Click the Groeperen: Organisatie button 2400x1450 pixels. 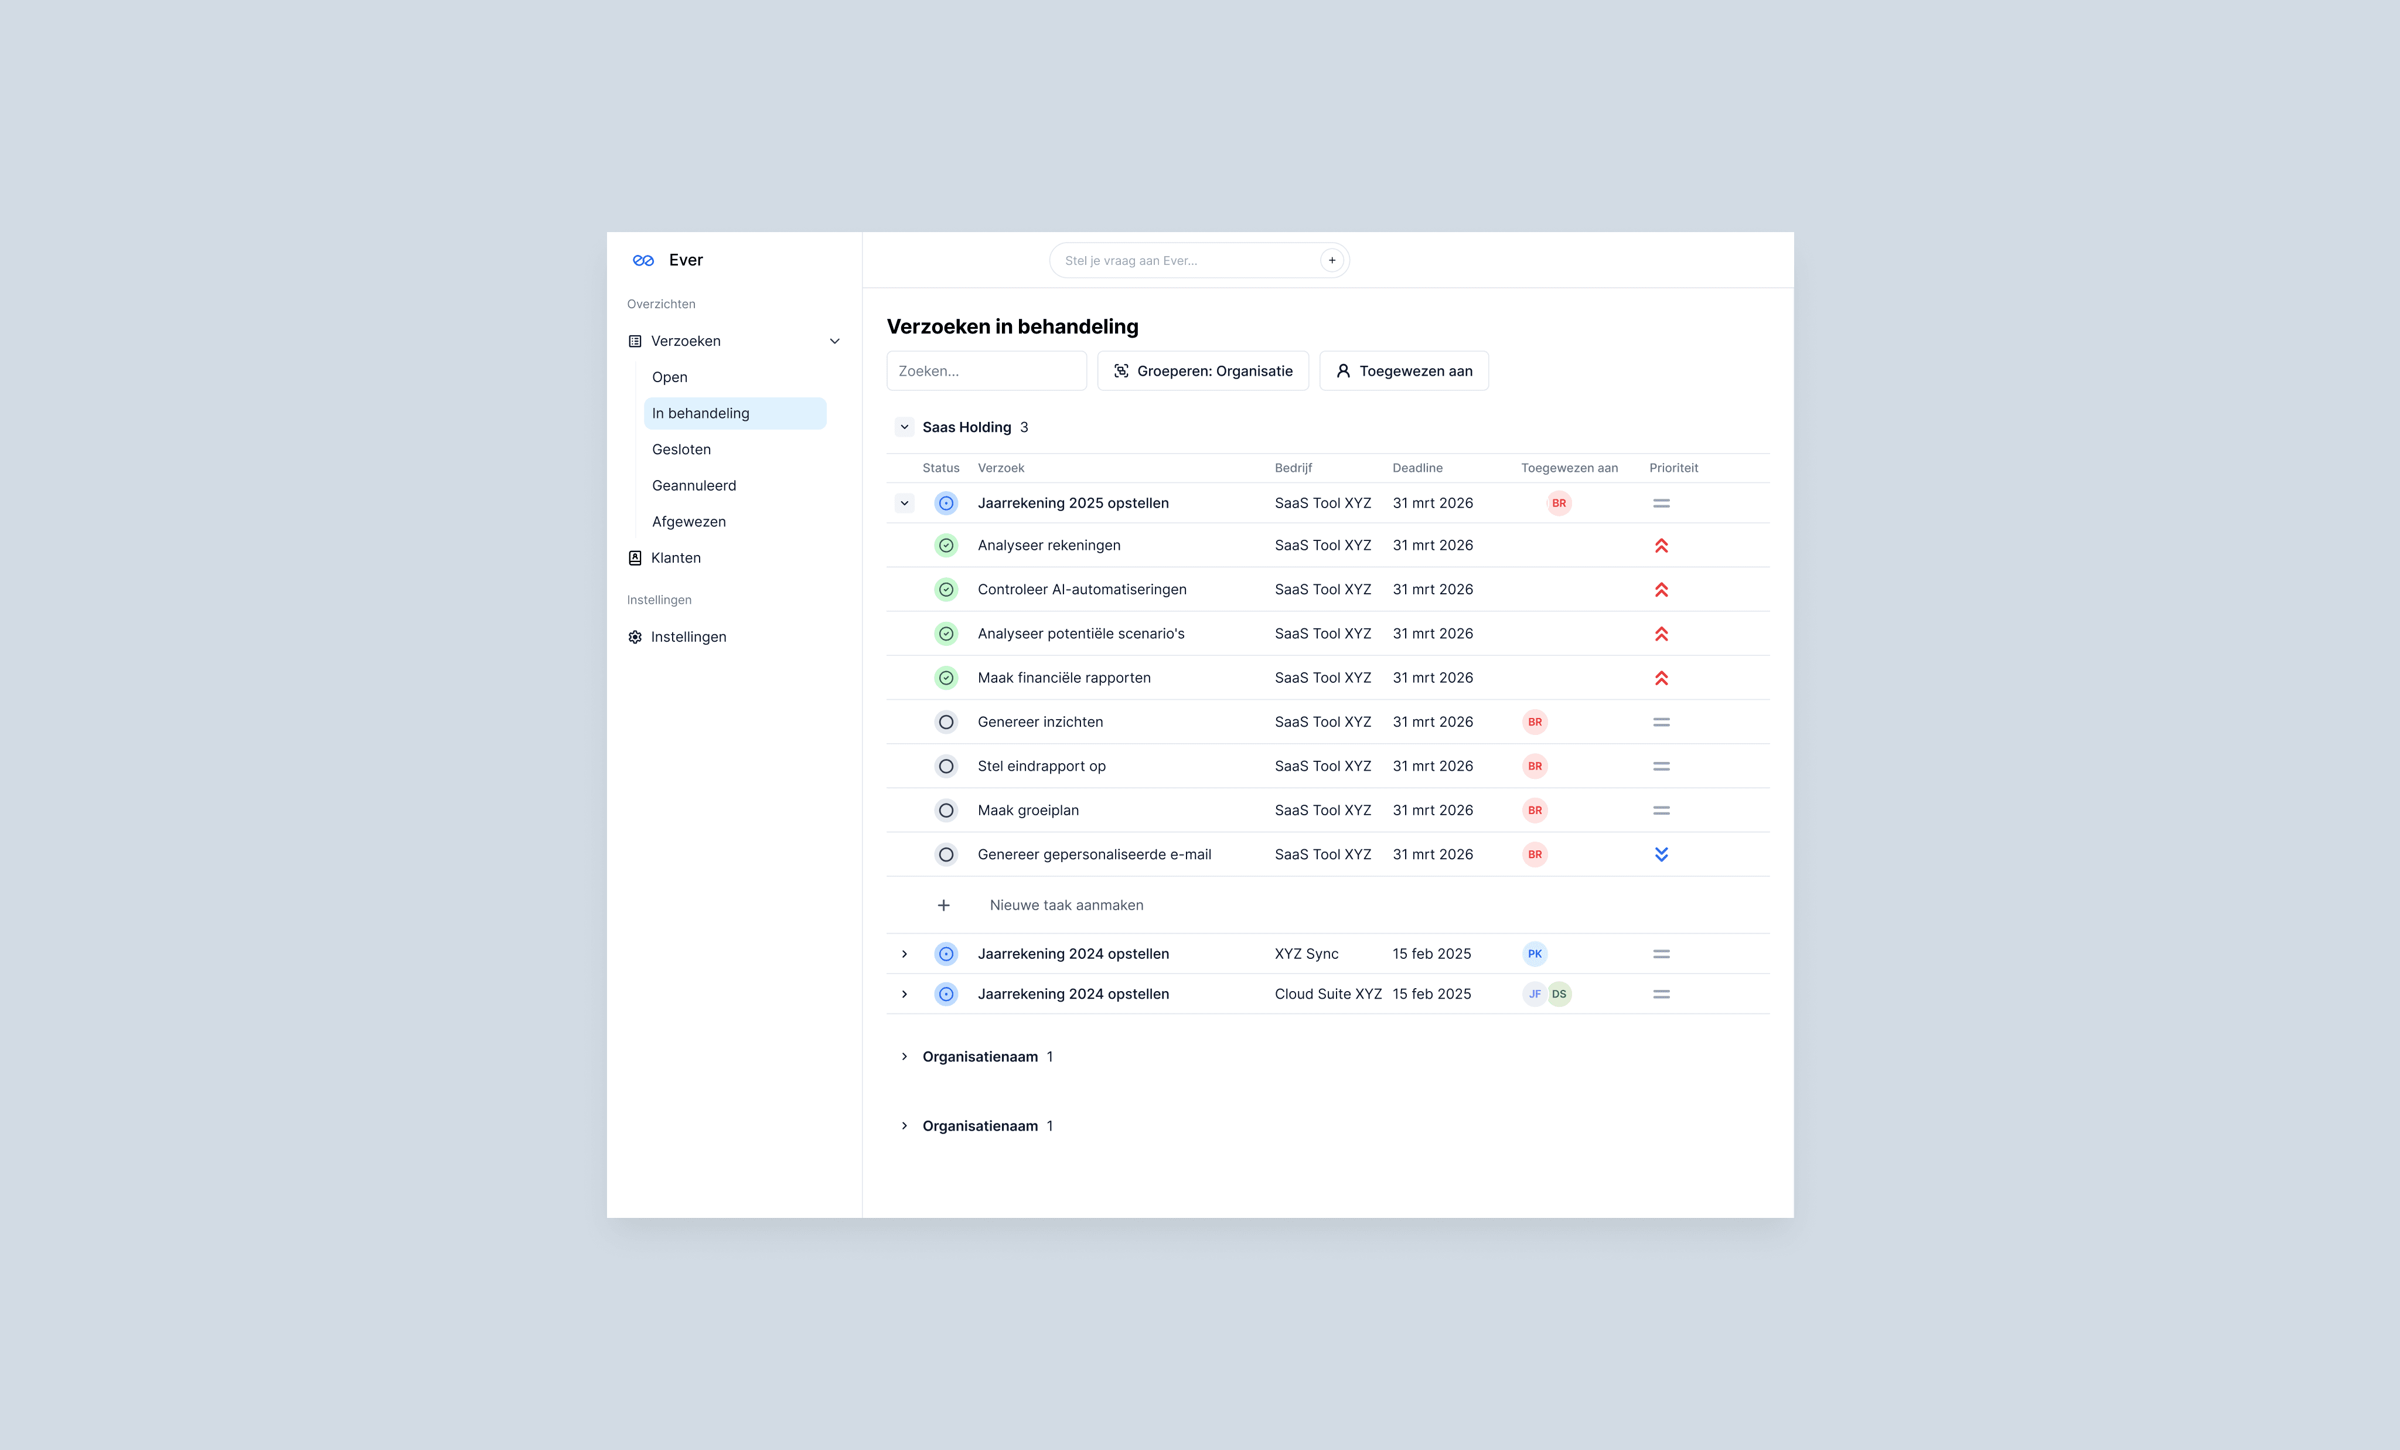tap(1202, 371)
